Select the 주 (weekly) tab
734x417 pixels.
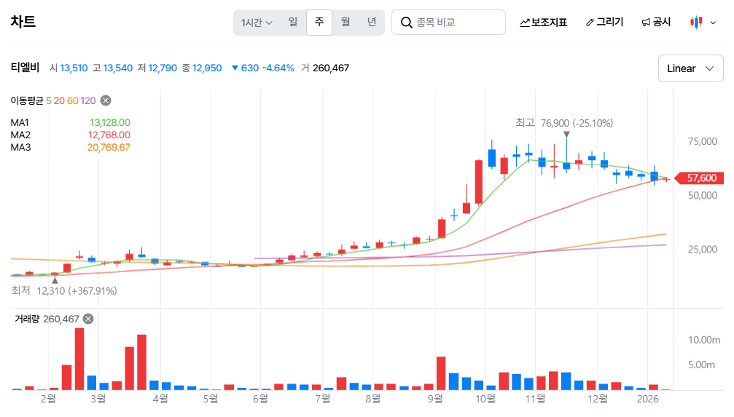[x=319, y=22]
